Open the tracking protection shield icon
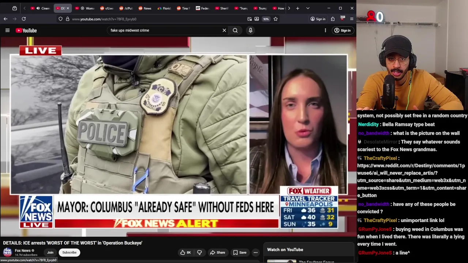Screen dimensions: 468x263 (60, 19)
